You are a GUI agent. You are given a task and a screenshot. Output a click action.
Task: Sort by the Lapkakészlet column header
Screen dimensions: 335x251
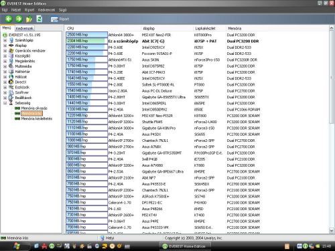coord(210,28)
